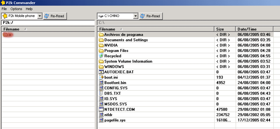Viewport: 280px width, 129px height.
Task: Select the 'CONFIG.SYS' file name
Action: (x=116, y=88)
